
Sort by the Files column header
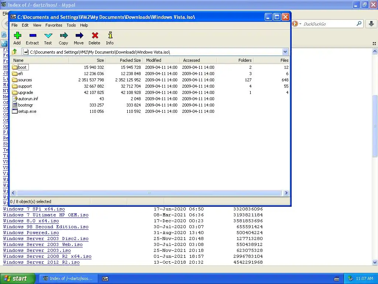point(271,60)
